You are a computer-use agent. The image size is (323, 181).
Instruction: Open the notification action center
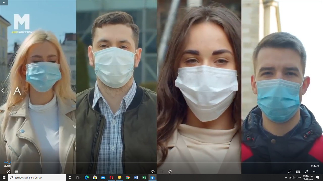point(317,178)
